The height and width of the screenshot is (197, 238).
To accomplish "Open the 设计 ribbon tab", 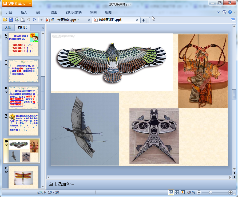I will [39, 13].
